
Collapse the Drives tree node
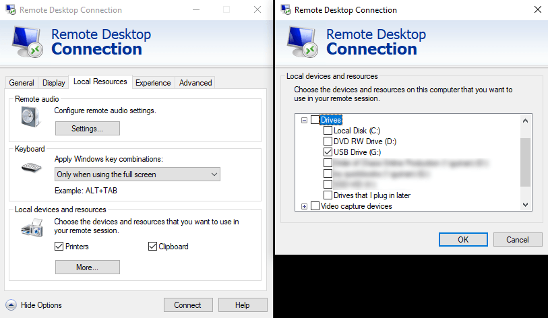[x=305, y=120]
